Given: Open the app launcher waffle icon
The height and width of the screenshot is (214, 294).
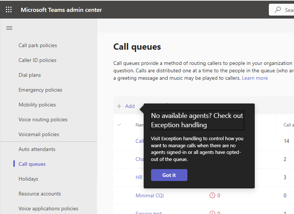Looking at the screenshot, I should click(x=9, y=10).
